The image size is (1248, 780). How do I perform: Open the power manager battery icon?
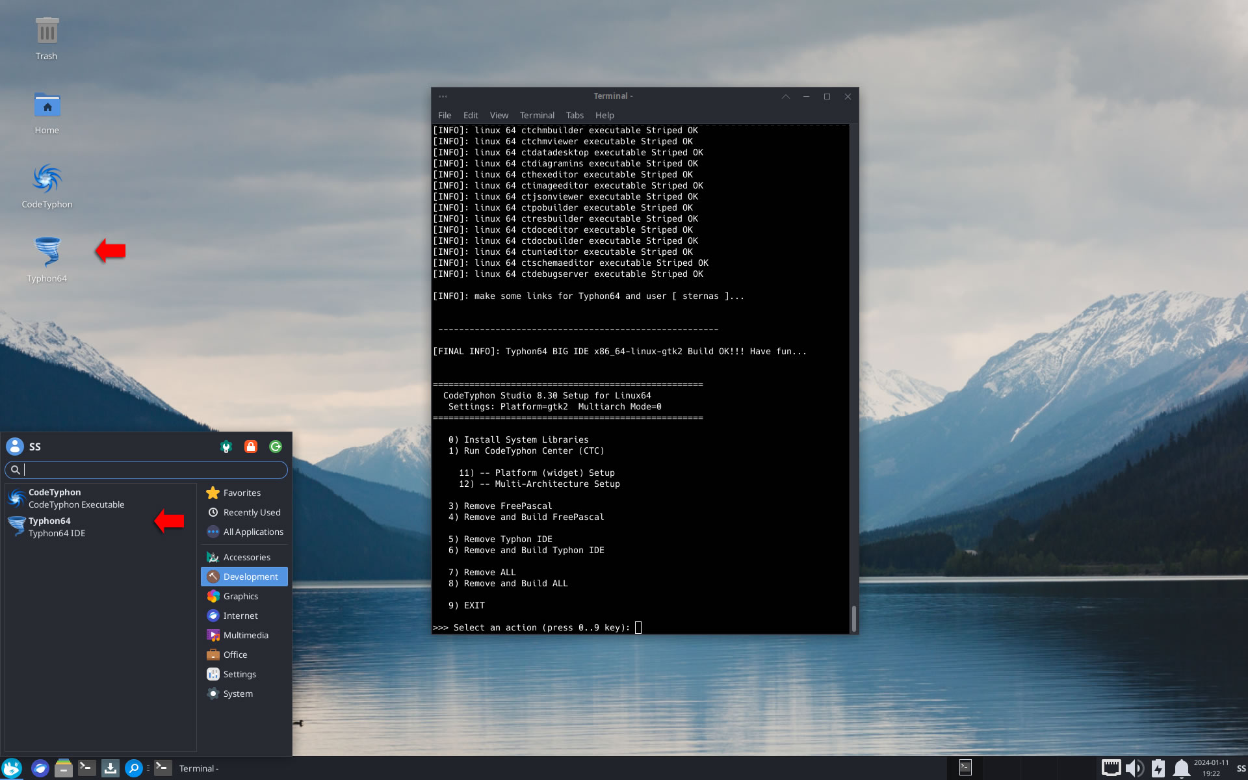pos(1158,768)
